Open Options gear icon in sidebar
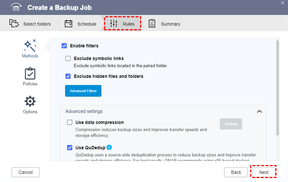Viewport: 288px width, 182px height. (30, 101)
